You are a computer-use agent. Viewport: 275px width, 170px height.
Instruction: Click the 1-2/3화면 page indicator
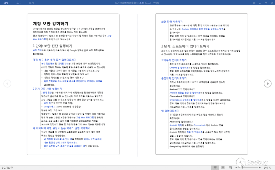coord(7,168)
